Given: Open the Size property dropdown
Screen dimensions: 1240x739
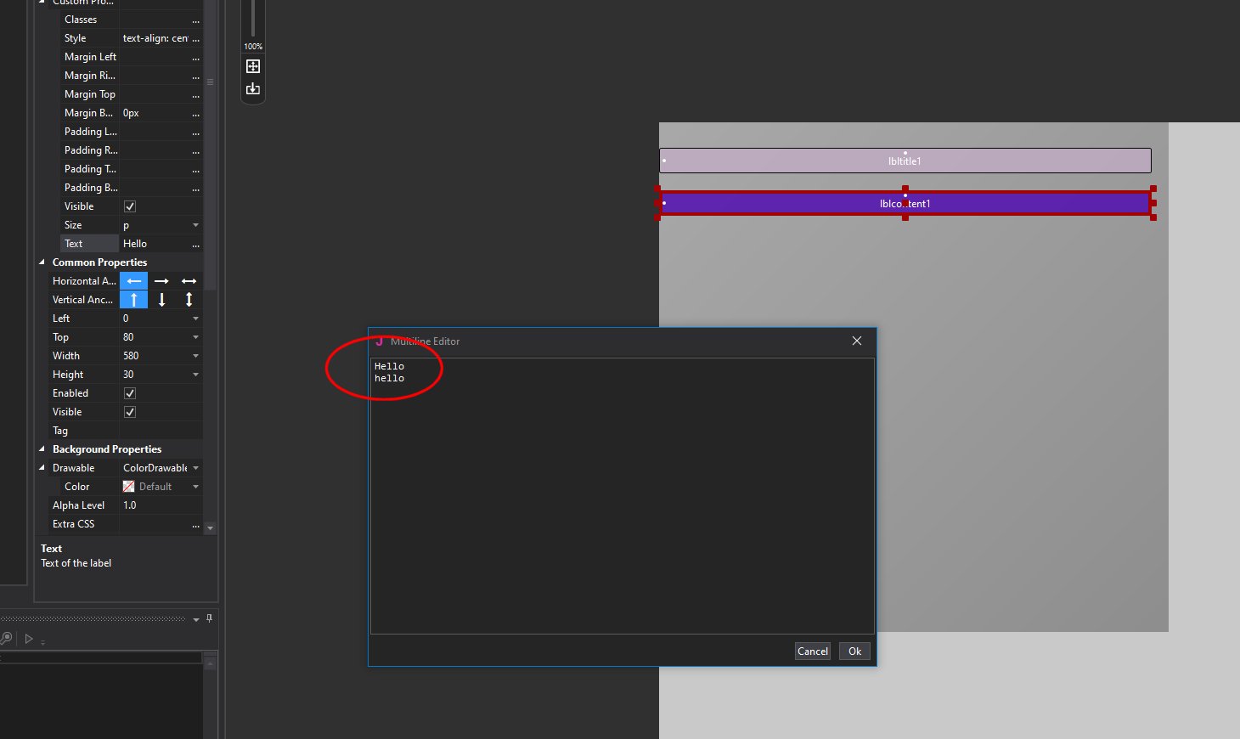Looking at the screenshot, I should (194, 224).
